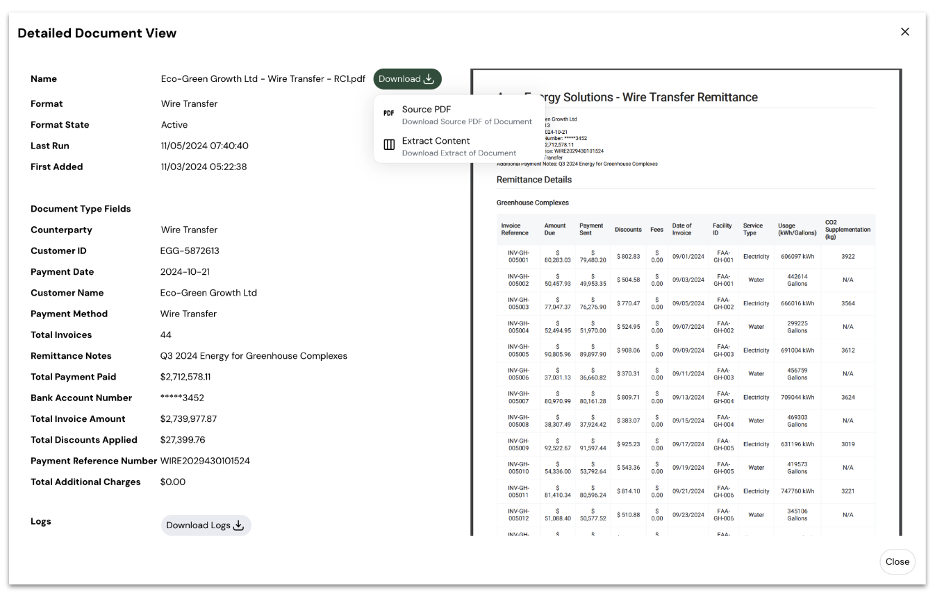Click invoice cell INV-GH-005005 in preview
The width and height of the screenshot is (935, 594).
[x=518, y=350]
